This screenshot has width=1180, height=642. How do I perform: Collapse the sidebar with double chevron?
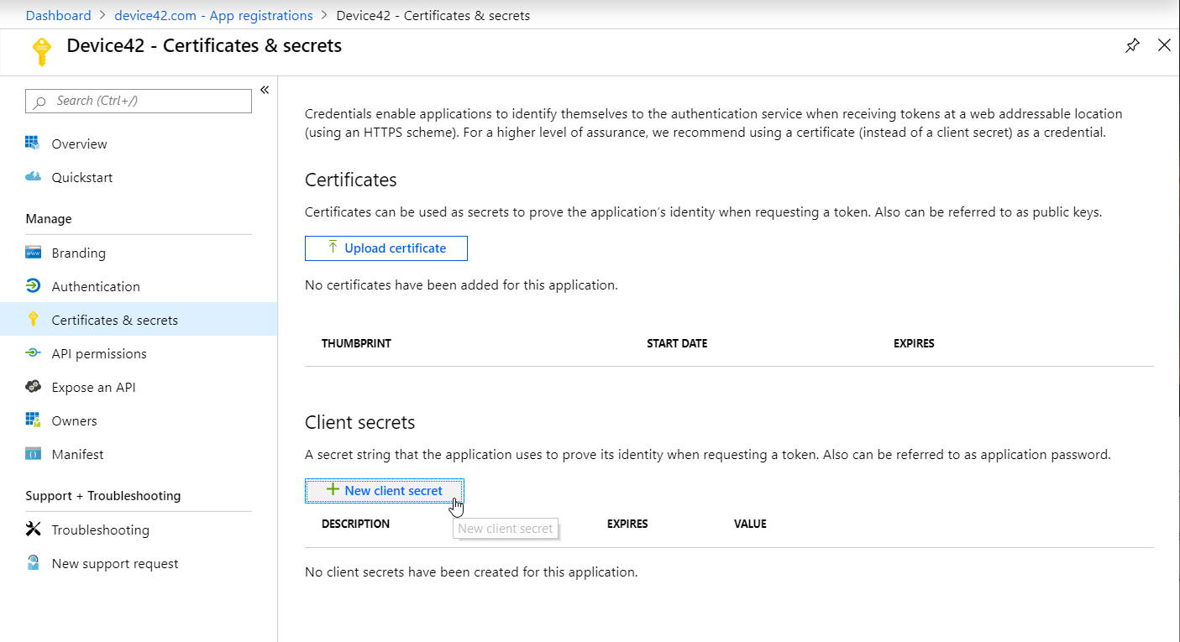264,90
